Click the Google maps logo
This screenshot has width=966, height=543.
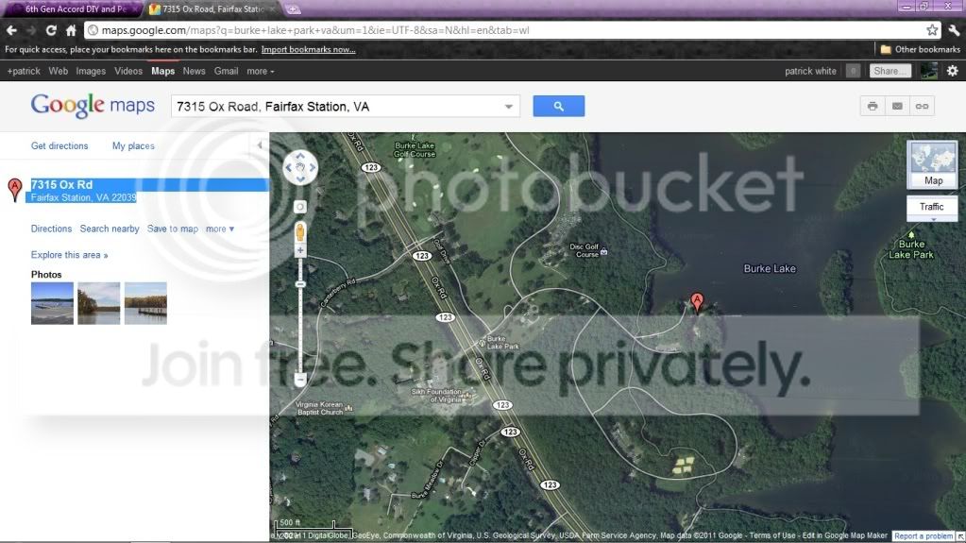tap(93, 106)
